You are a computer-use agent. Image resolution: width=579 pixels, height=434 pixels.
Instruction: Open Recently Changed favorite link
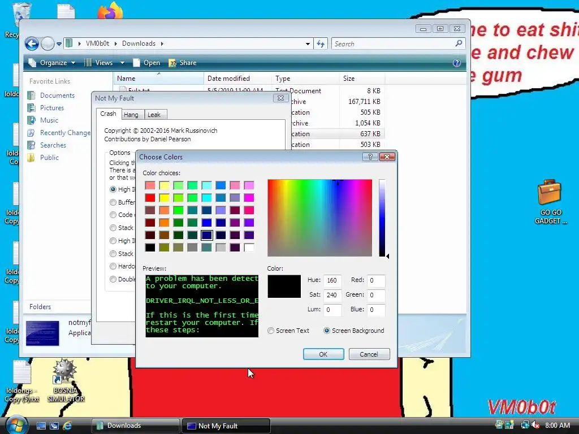click(65, 133)
